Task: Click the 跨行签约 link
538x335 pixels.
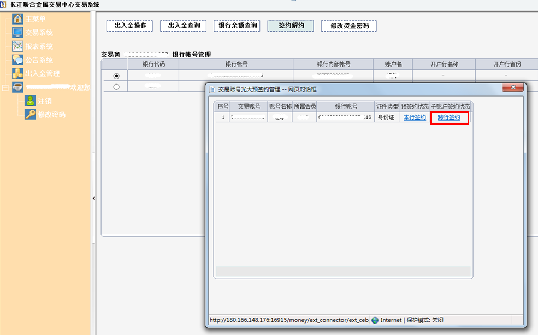Action: [449, 118]
